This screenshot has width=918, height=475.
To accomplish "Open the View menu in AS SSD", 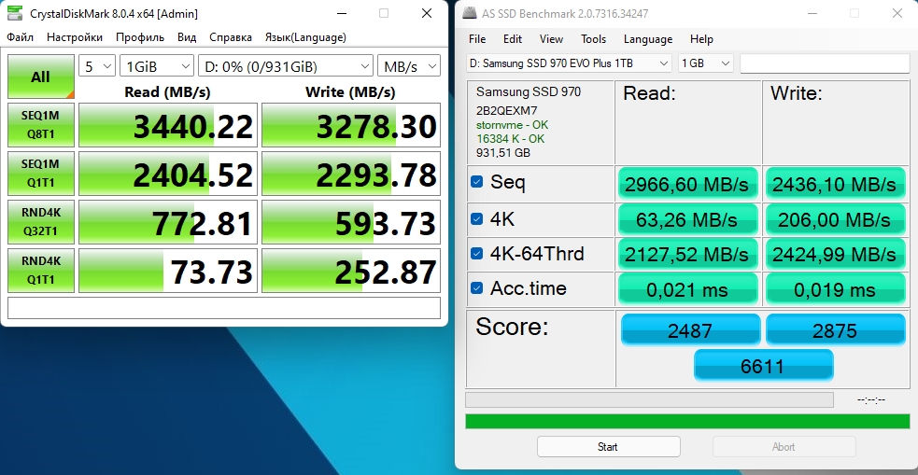I will coord(552,39).
